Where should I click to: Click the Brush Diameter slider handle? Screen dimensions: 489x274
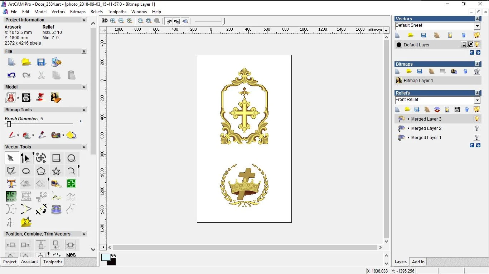[9, 124]
